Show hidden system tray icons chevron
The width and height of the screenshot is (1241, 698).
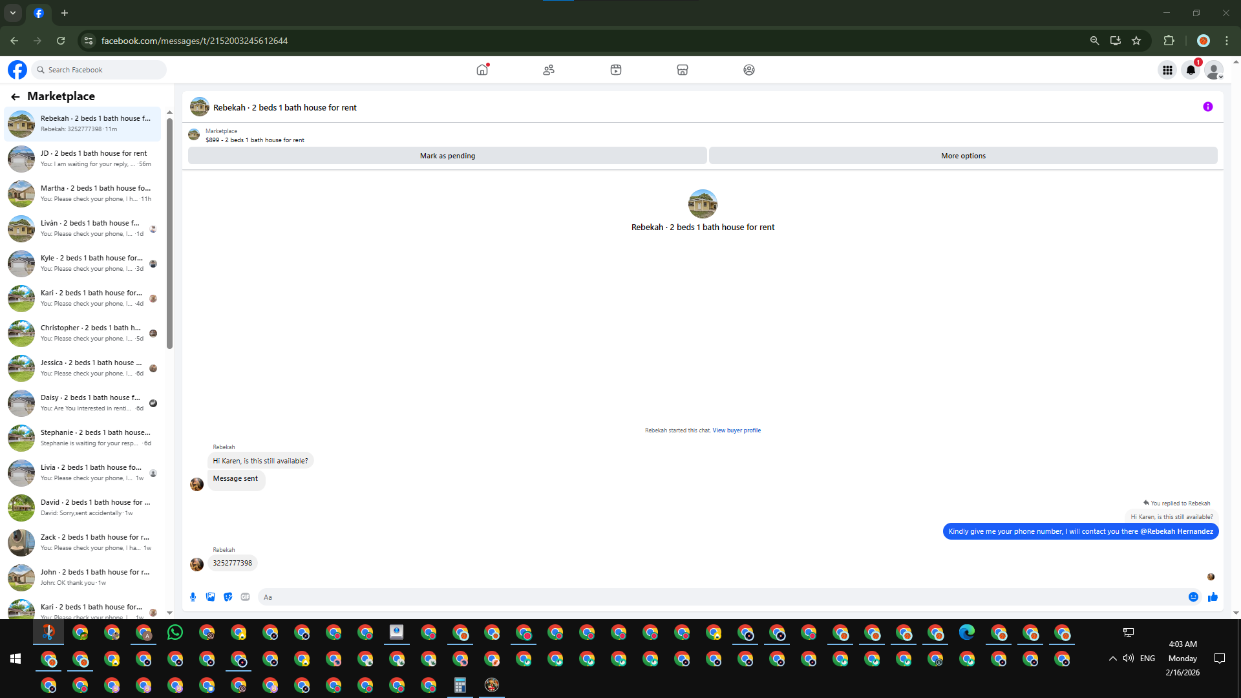[x=1112, y=659]
